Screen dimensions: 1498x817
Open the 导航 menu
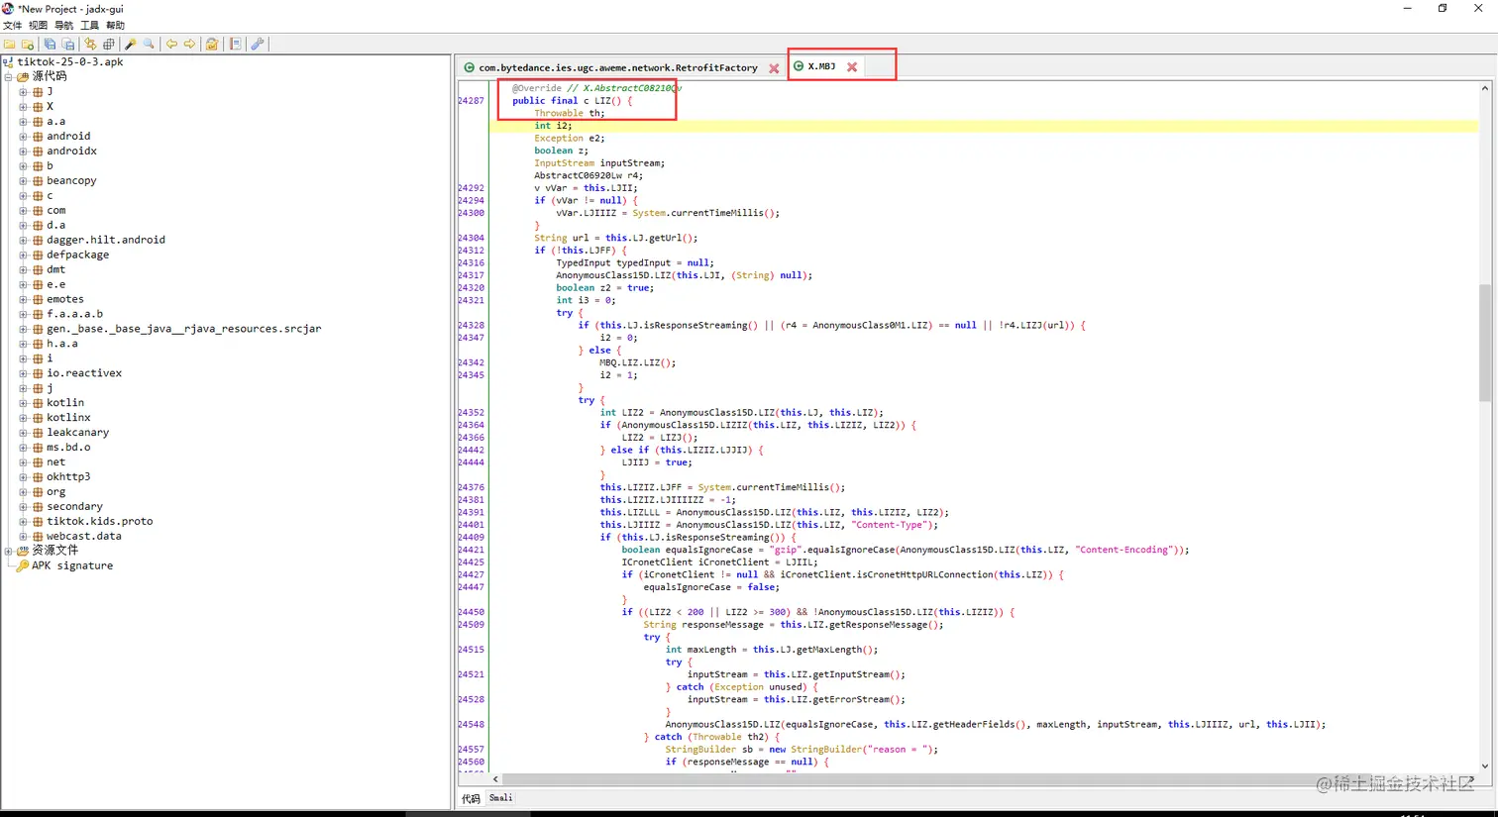coord(63,26)
